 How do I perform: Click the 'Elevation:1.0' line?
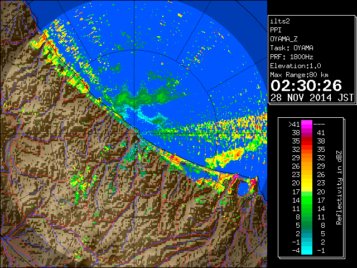pos(295,66)
